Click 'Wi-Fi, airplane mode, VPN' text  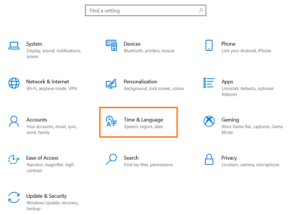(x=51, y=88)
